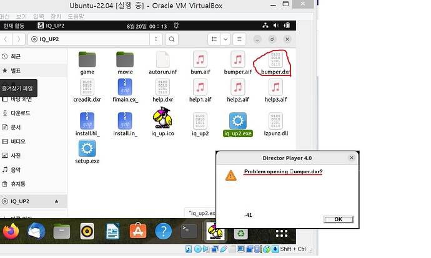This screenshot has width=431, height=258.
Task: Open Terminal from the dock
Action: click(189, 231)
